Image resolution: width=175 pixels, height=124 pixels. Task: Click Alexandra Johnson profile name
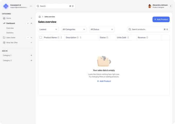tap(160, 5)
